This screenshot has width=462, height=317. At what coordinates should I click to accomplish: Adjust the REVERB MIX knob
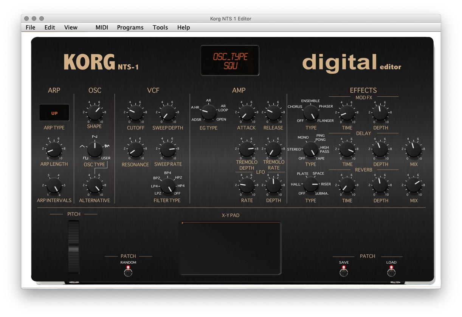point(414,185)
